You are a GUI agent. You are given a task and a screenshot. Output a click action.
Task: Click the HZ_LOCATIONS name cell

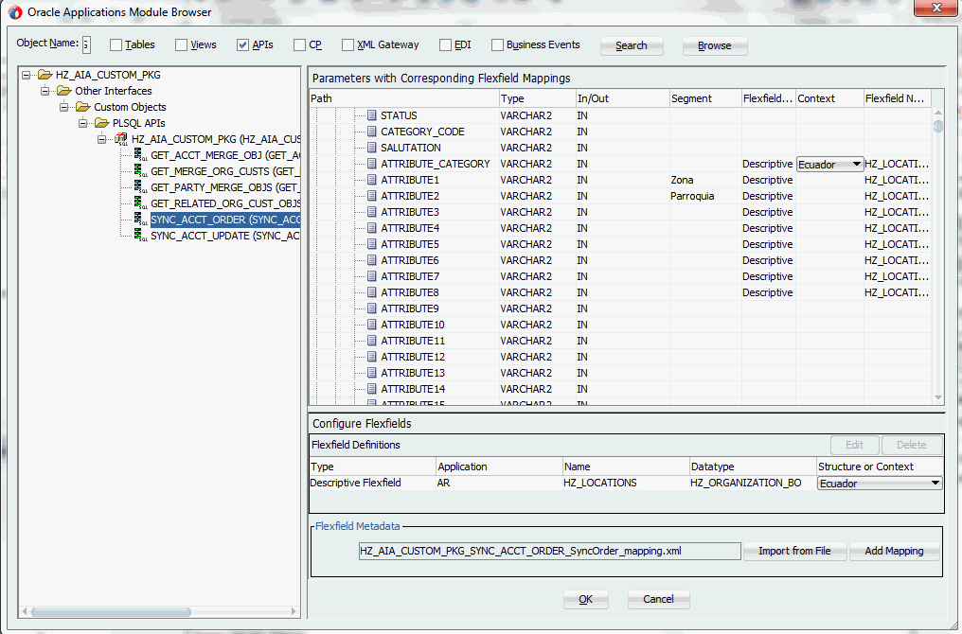point(626,483)
